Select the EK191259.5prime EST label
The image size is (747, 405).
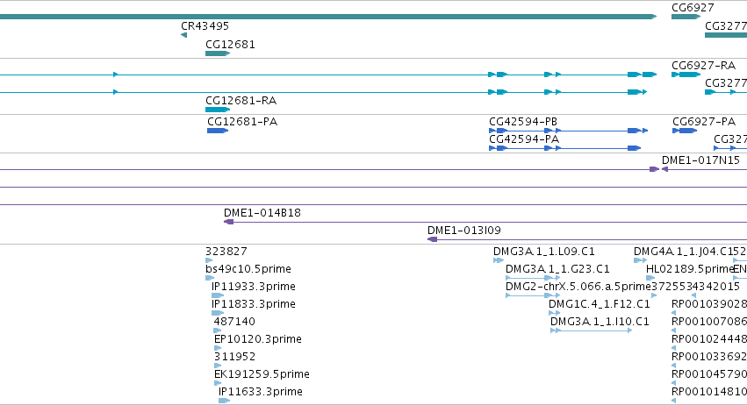point(262,374)
